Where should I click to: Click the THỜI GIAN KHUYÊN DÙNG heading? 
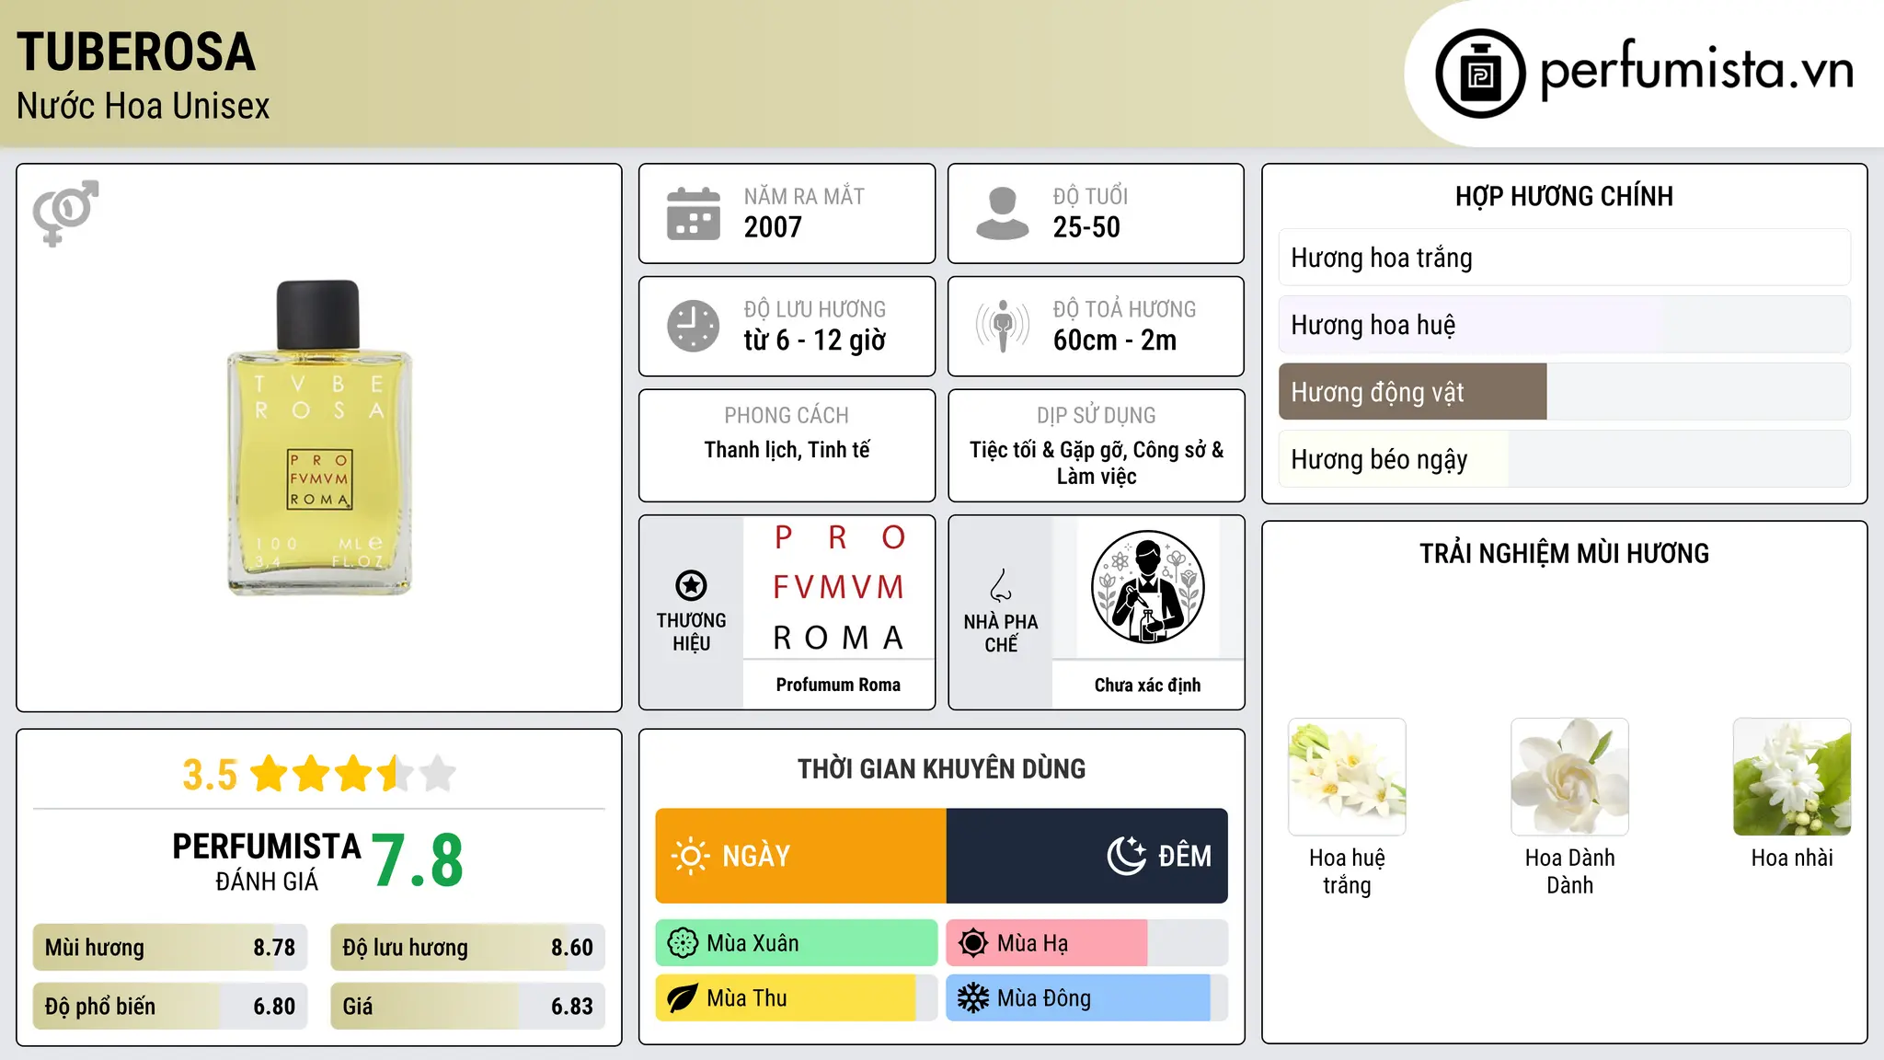(x=941, y=768)
